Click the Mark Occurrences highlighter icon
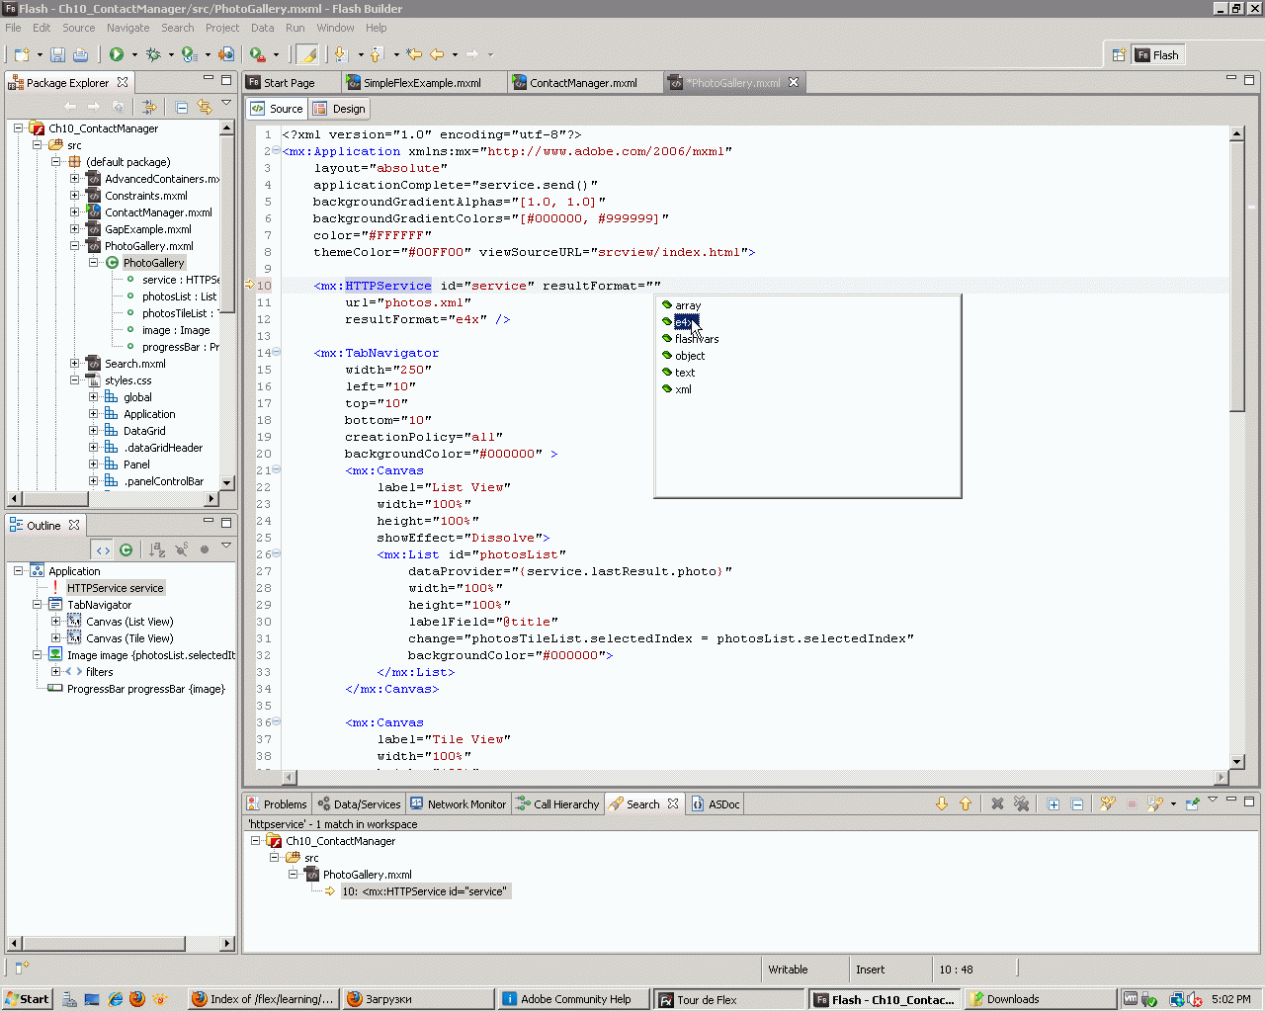 [307, 55]
